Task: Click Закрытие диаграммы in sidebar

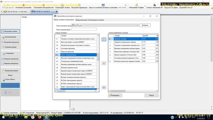Action: click(x=10, y=64)
